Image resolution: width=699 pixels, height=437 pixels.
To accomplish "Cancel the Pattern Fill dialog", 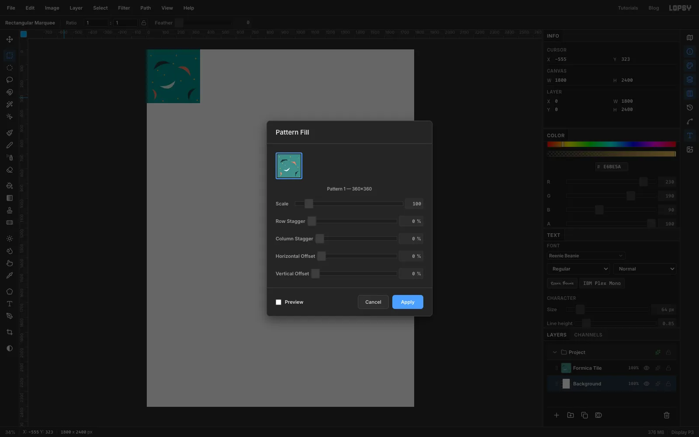I will pyautogui.click(x=373, y=302).
